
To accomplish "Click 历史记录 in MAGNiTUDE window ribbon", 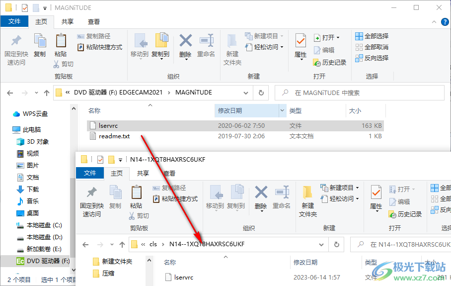I will pos(330,63).
